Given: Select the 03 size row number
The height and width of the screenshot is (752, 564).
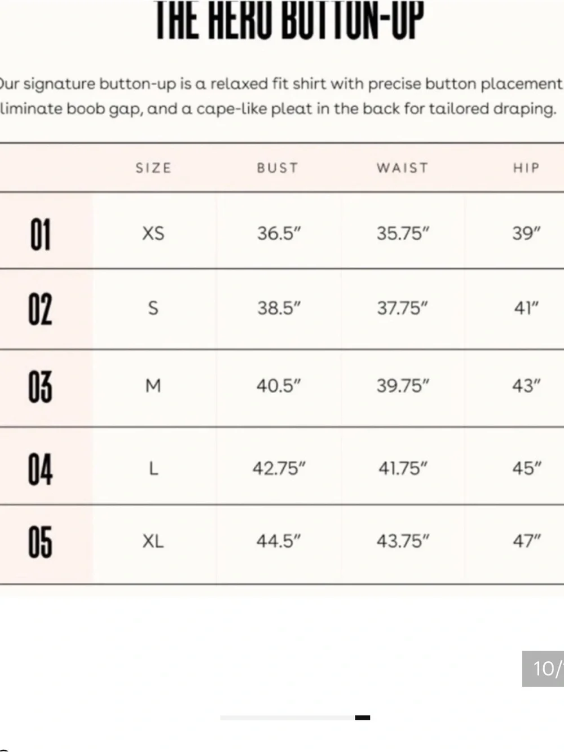Looking at the screenshot, I should [x=40, y=387].
